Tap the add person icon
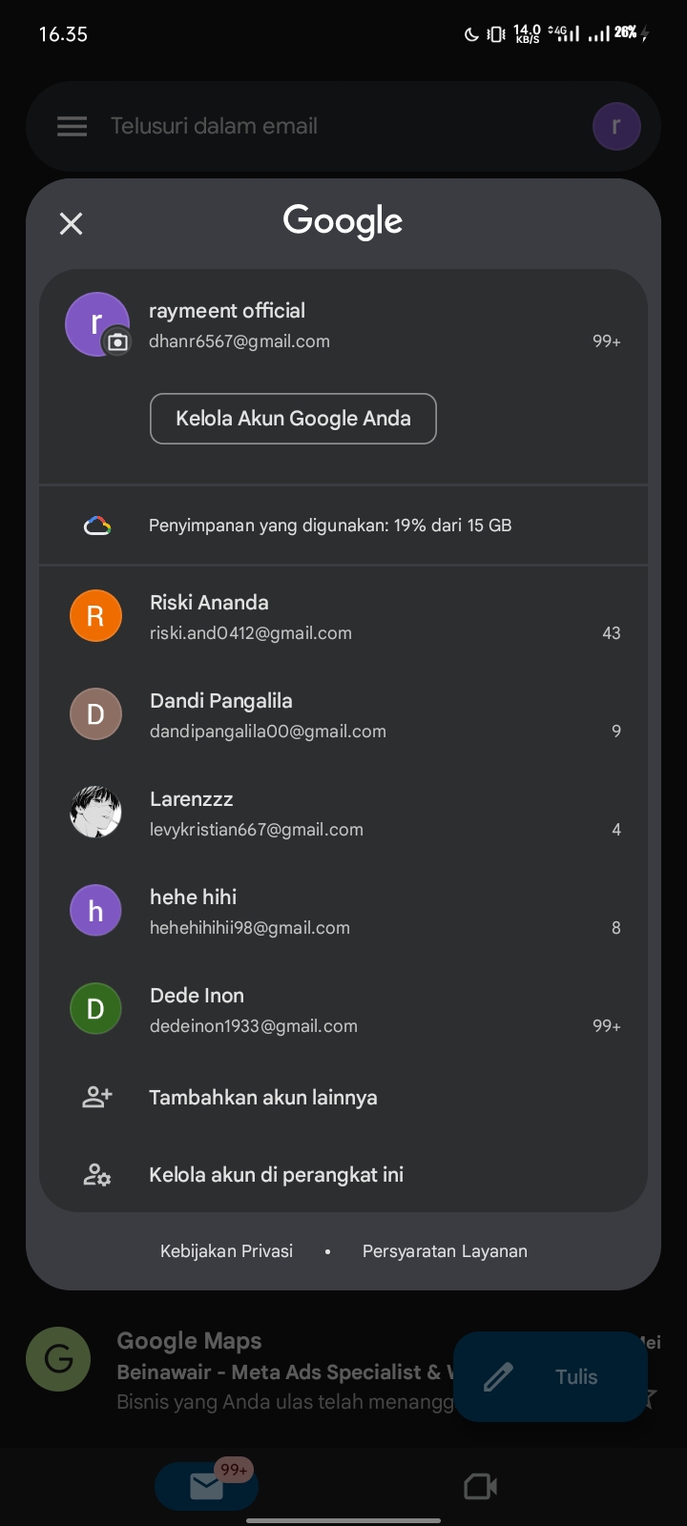The height and width of the screenshot is (1526, 687). 97,1098
